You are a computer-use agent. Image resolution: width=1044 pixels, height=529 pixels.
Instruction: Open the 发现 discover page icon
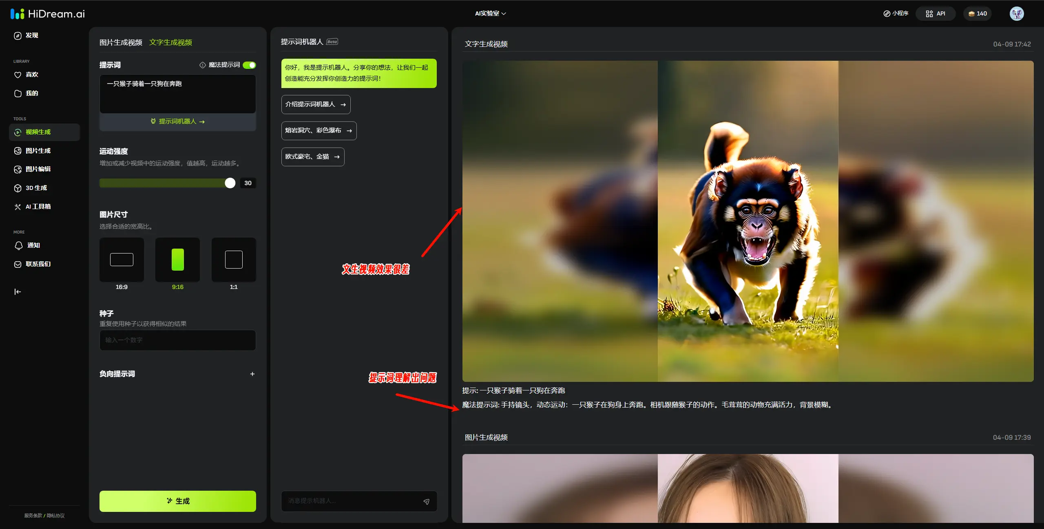18,36
